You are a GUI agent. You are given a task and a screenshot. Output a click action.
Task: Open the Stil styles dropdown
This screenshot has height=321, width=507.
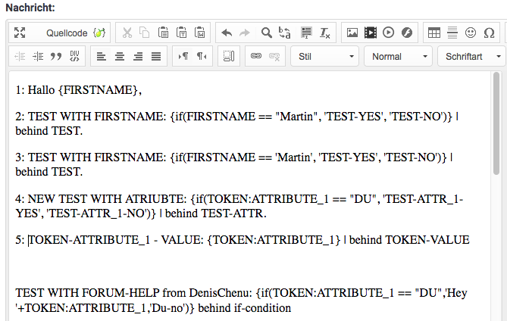click(324, 56)
